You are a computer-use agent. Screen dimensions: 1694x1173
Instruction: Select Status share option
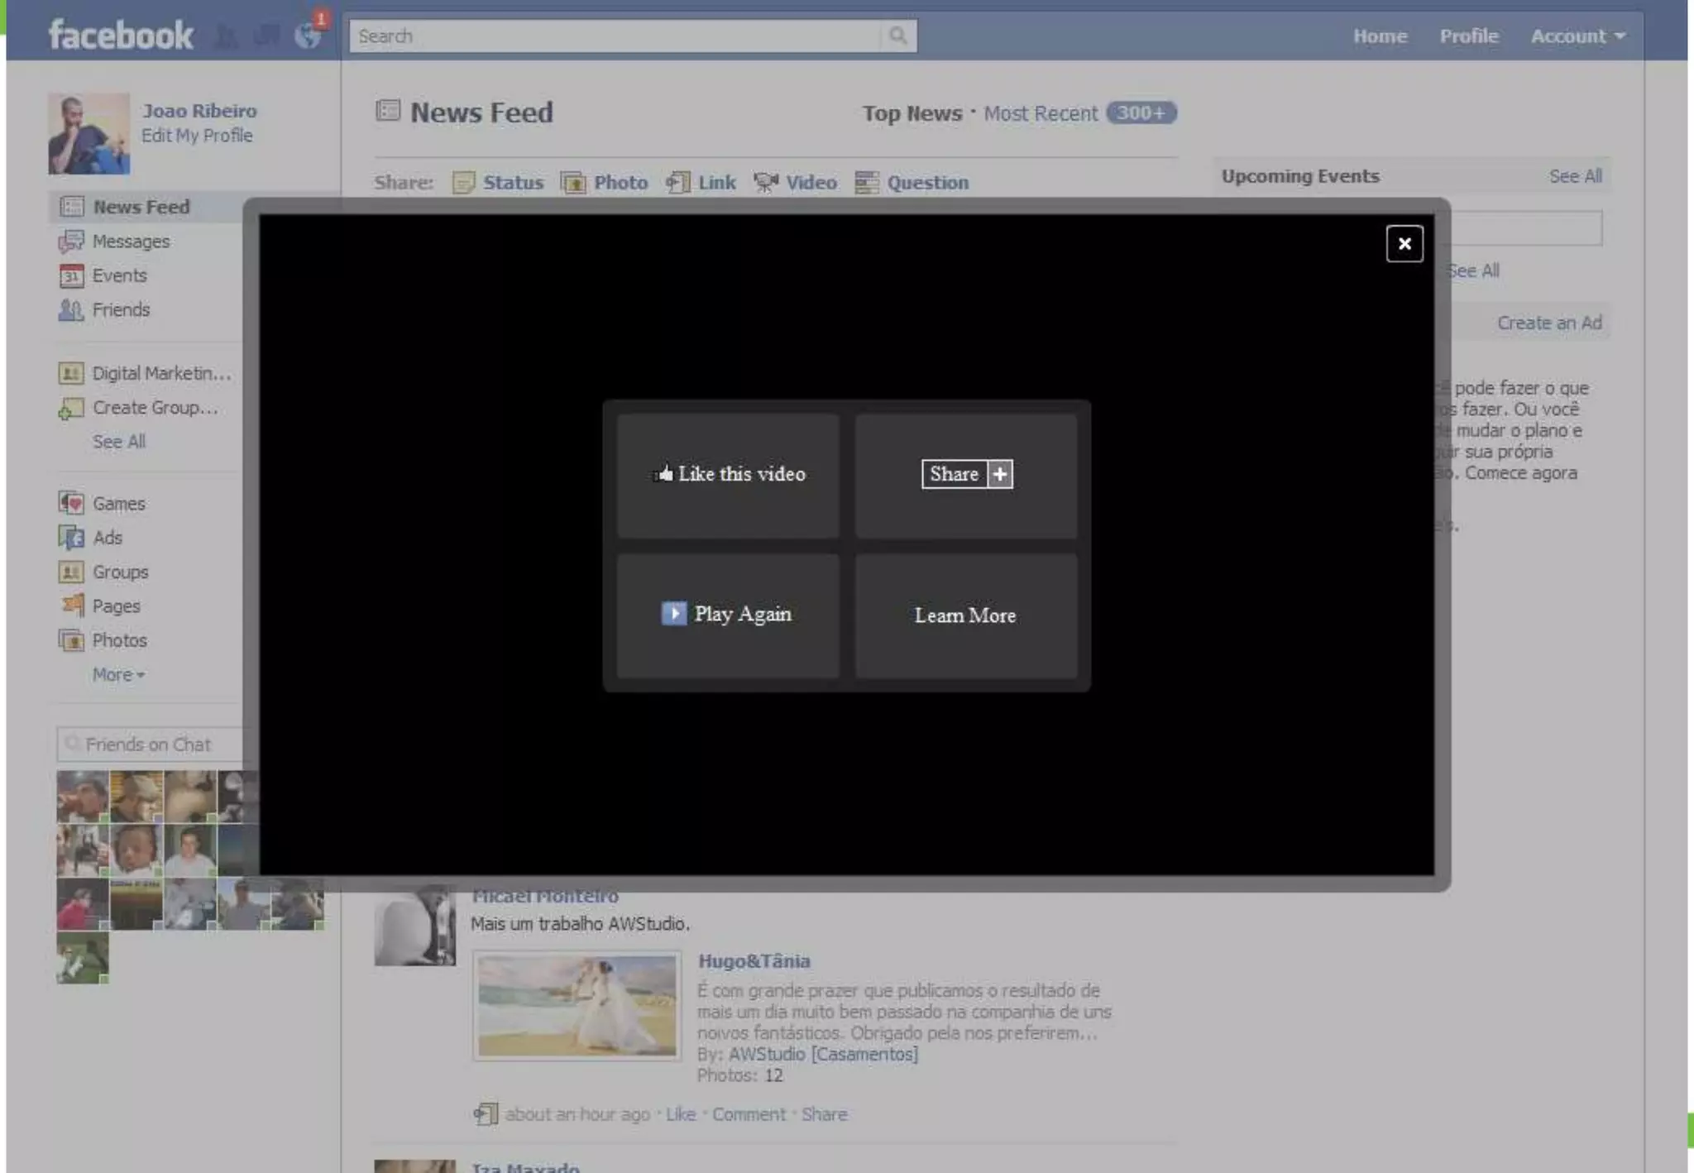pyautogui.click(x=498, y=183)
